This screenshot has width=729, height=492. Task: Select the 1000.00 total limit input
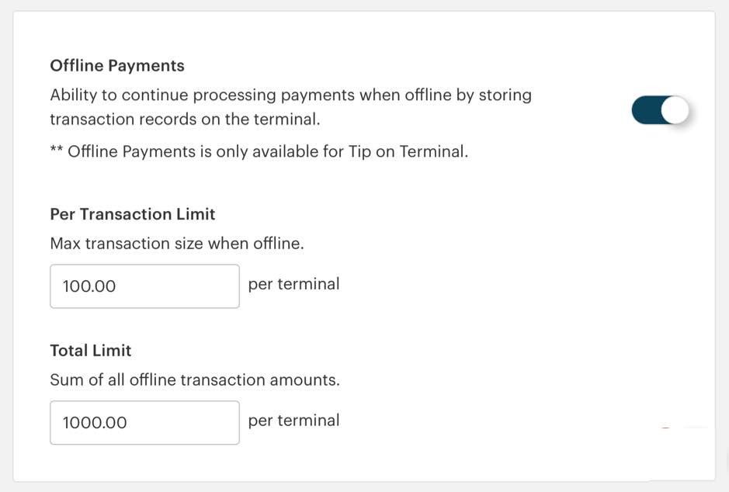coord(144,422)
